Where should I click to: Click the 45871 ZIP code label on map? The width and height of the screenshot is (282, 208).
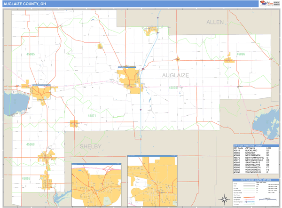tap(91, 115)
